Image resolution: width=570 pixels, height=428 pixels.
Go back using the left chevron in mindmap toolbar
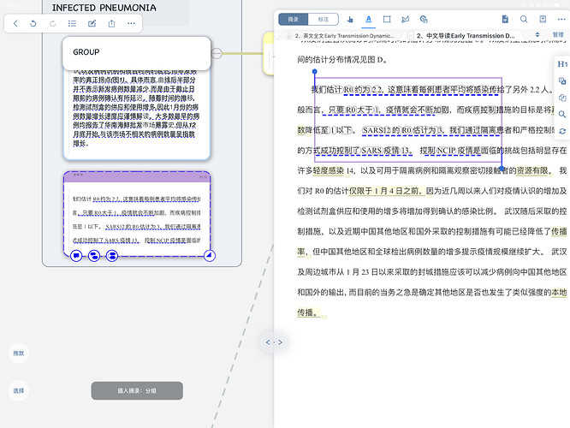15,23
